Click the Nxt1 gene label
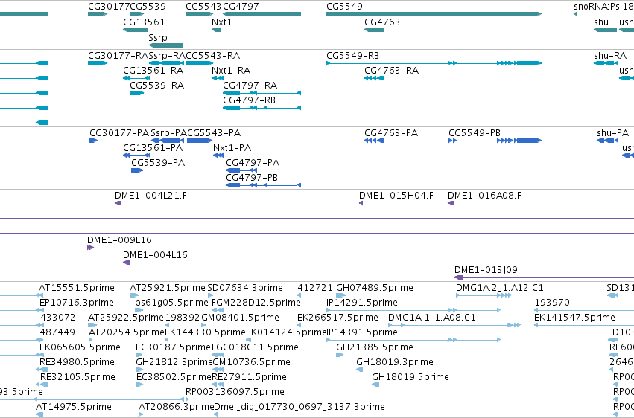634x418 pixels. pos(221,22)
